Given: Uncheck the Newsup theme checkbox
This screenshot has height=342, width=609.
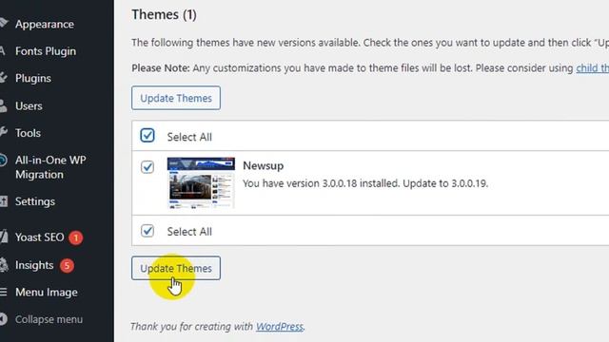Looking at the screenshot, I should 147,167.
